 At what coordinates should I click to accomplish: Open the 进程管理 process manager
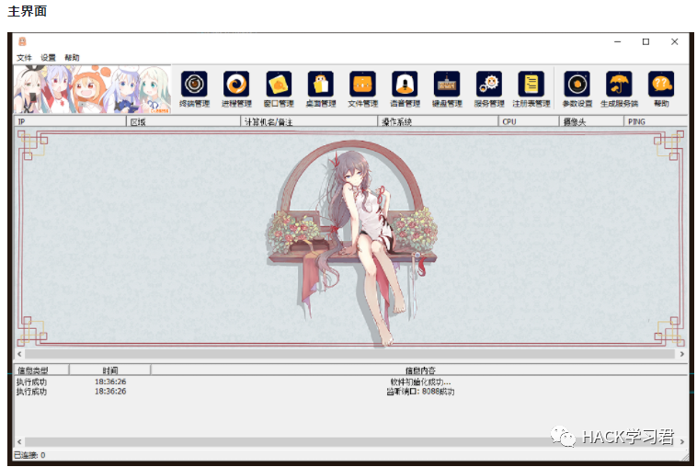point(236,89)
